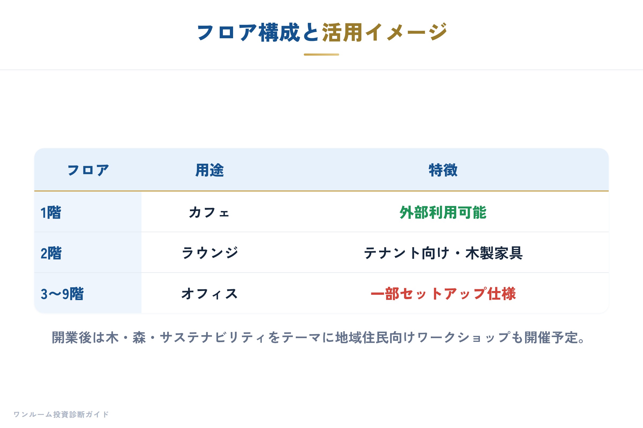
Task: Select the カフェ cell
Action: coord(210,212)
